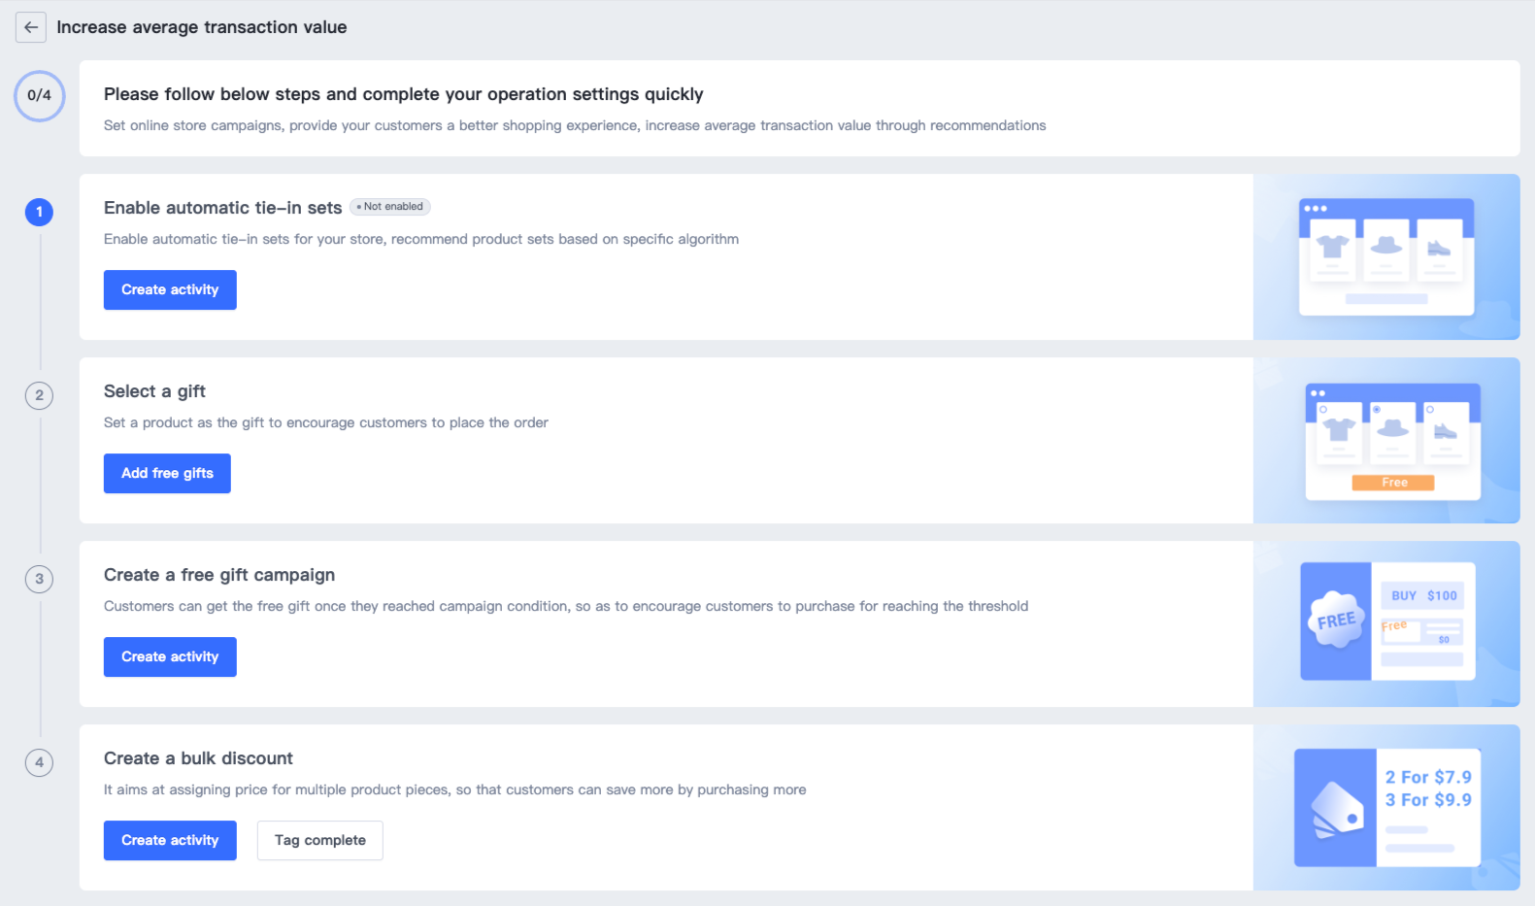Image resolution: width=1535 pixels, height=906 pixels.
Task: Click the Increase average transaction value title
Action: tap(201, 27)
